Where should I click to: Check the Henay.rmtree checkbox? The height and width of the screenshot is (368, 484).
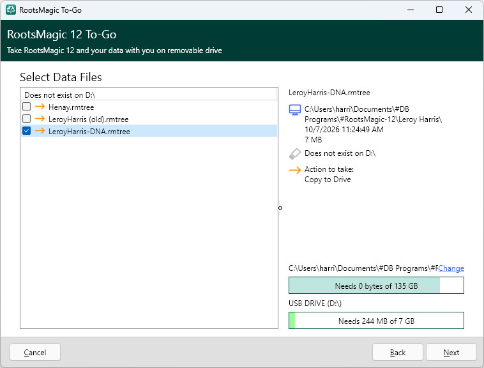pyautogui.click(x=27, y=107)
